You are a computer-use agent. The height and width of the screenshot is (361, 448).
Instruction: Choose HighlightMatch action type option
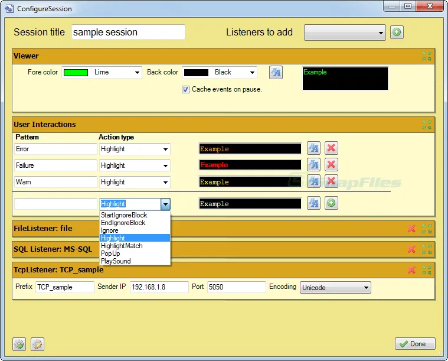point(135,246)
